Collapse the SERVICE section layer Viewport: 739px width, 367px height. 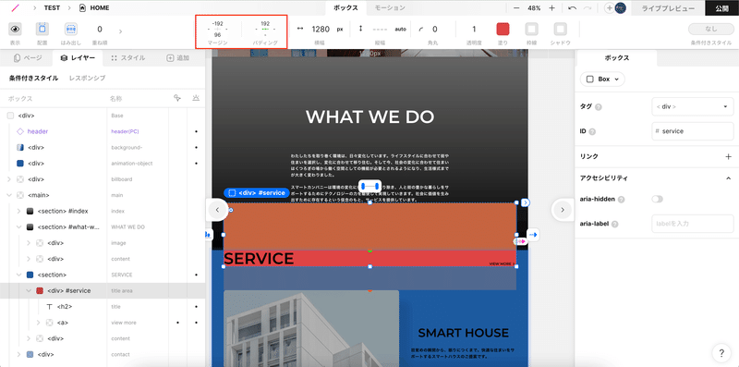[18, 275]
